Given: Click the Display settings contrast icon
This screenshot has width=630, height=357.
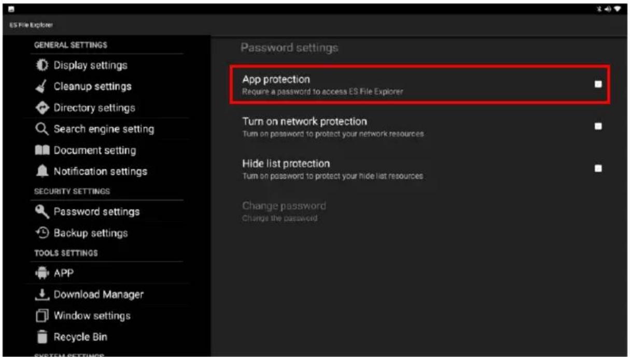Looking at the screenshot, I should (42, 66).
